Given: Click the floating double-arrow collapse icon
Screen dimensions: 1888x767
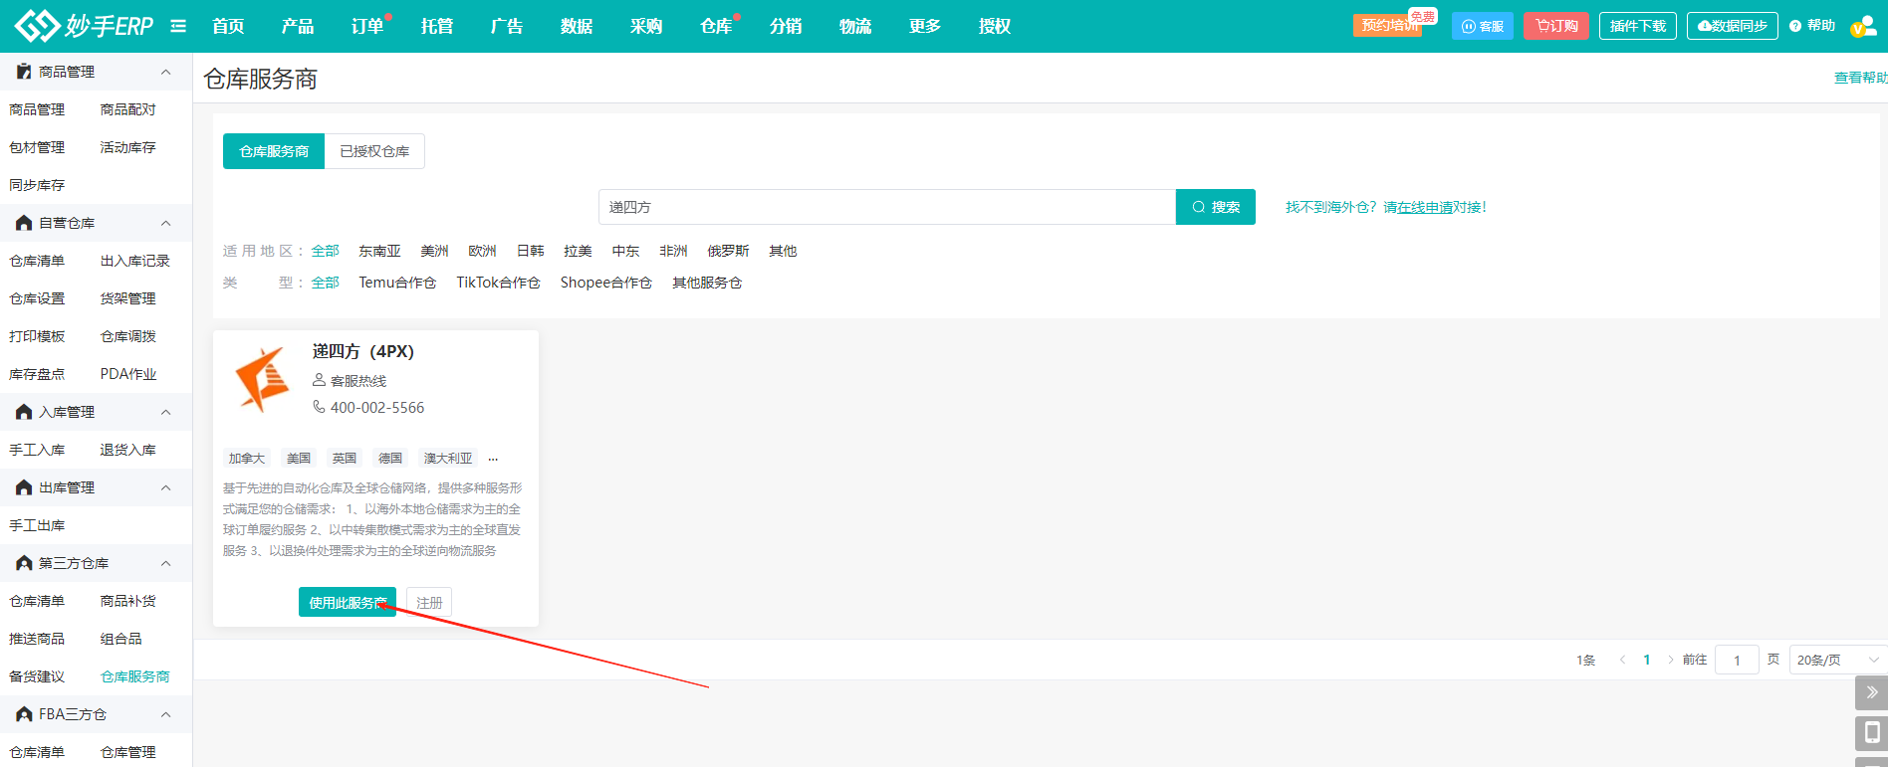Looking at the screenshot, I should 1871,692.
